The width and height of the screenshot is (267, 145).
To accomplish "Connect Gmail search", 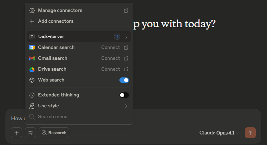I will [111, 58].
